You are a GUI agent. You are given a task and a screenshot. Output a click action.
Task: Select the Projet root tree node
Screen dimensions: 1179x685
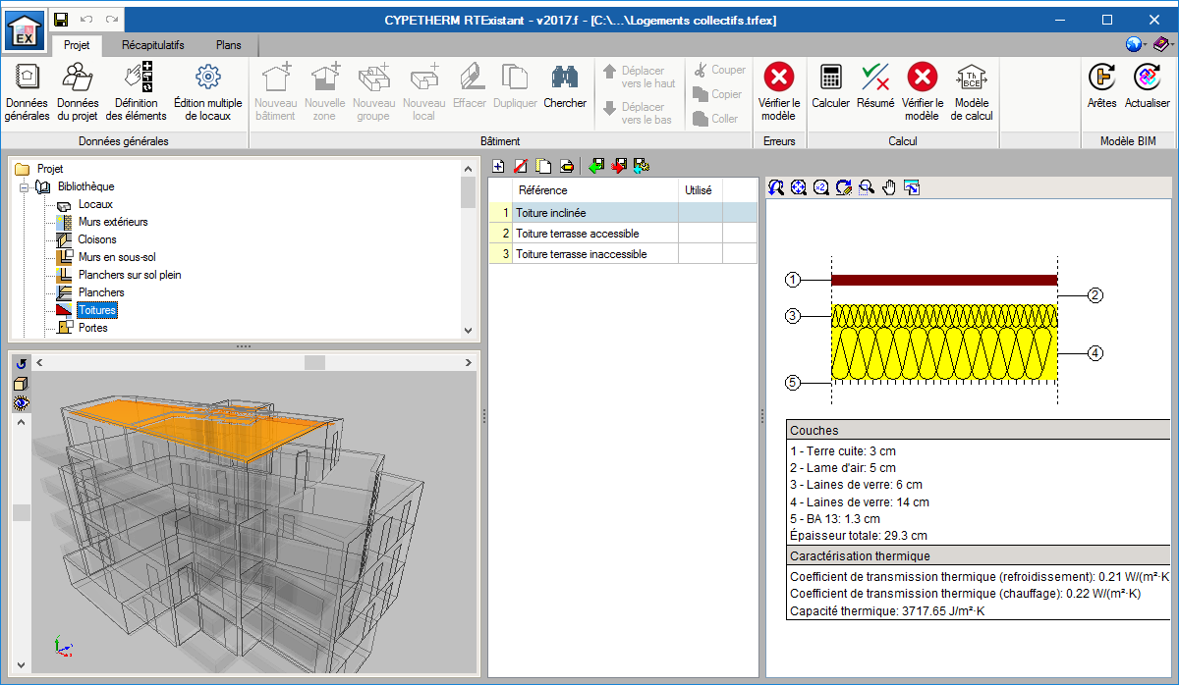coord(49,169)
